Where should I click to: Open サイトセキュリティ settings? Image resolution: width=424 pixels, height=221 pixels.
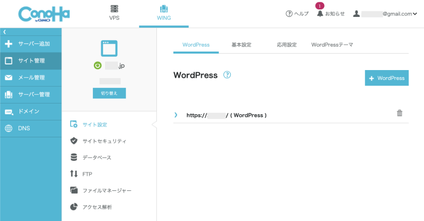coord(104,141)
